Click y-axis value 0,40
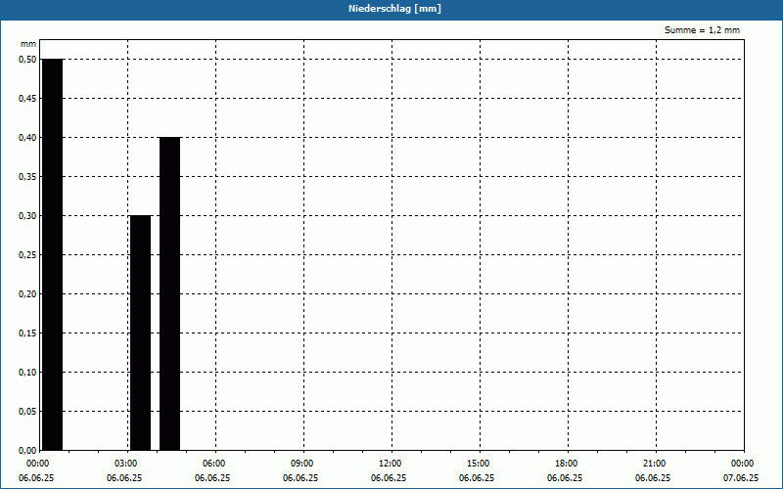 (27, 138)
